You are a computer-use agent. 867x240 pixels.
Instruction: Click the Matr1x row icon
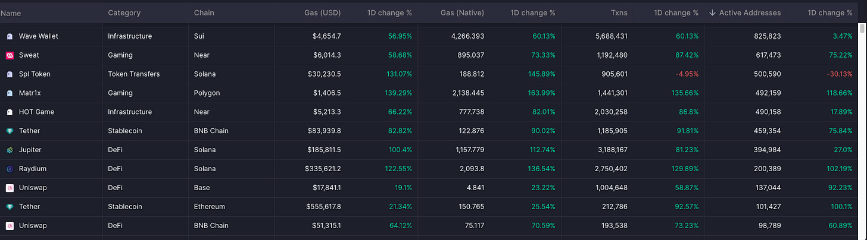10,93
